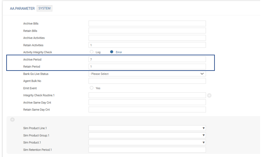
Task: Switch to the SYSTEM tab
Action: point(44,8)
